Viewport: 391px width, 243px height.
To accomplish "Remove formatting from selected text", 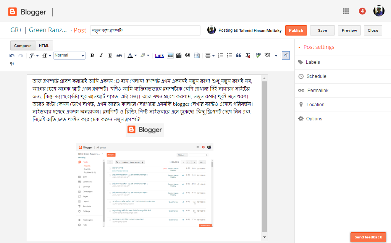I will click(247, 55).
